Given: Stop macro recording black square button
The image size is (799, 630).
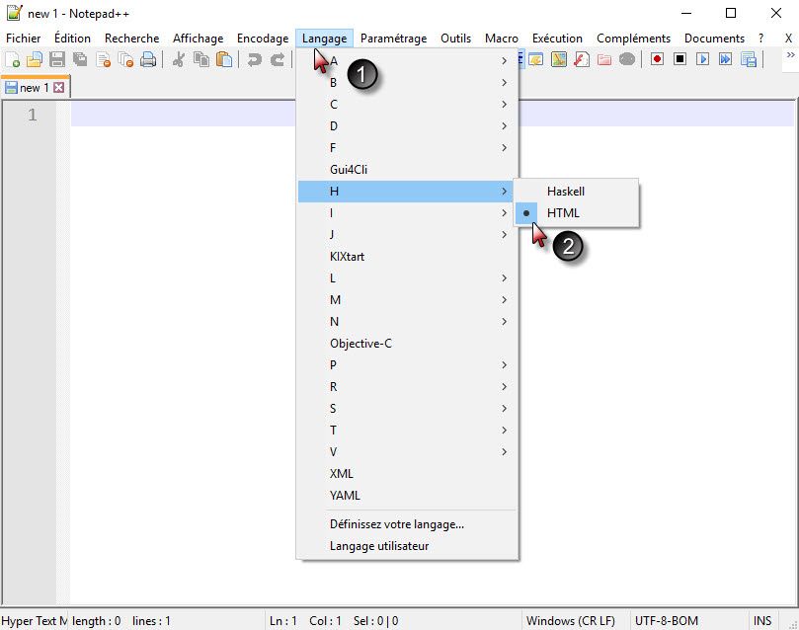Looking at the screenshot, I should [x=679, y=59].
